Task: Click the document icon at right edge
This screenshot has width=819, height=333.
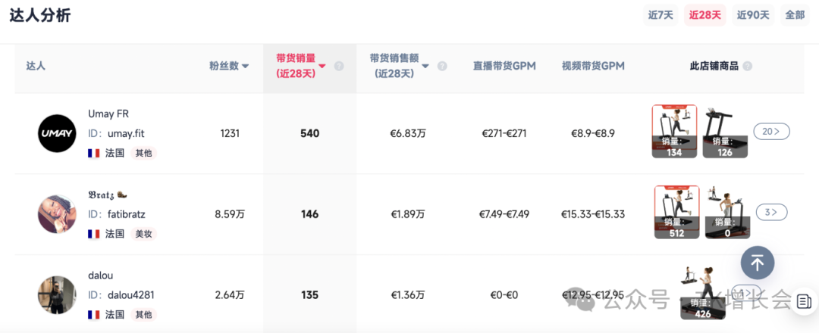Action: (804, 301)
